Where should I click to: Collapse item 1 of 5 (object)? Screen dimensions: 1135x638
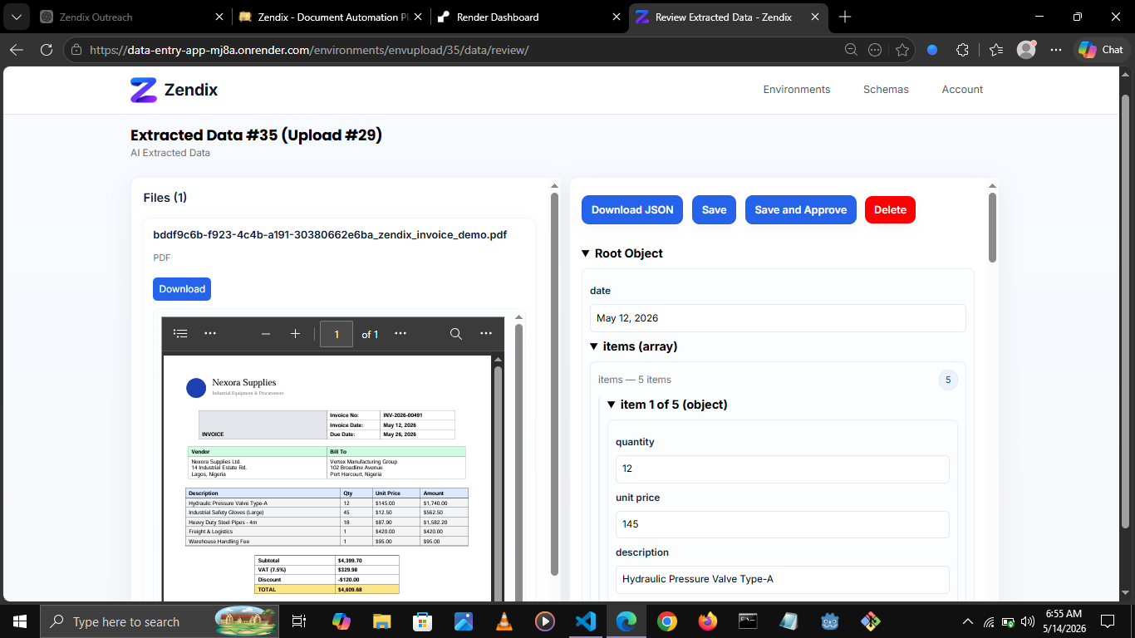click(x=612, y=405)
